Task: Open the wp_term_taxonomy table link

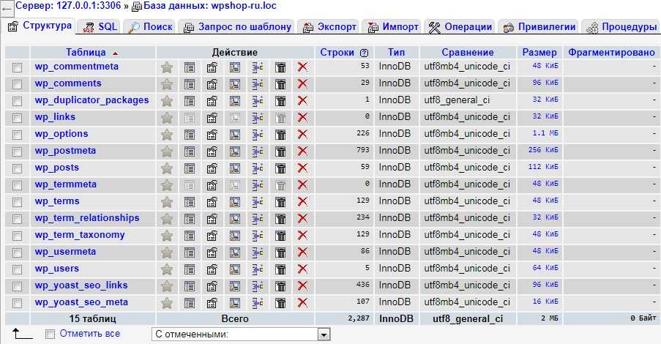Action: click(x=80, y=235)
